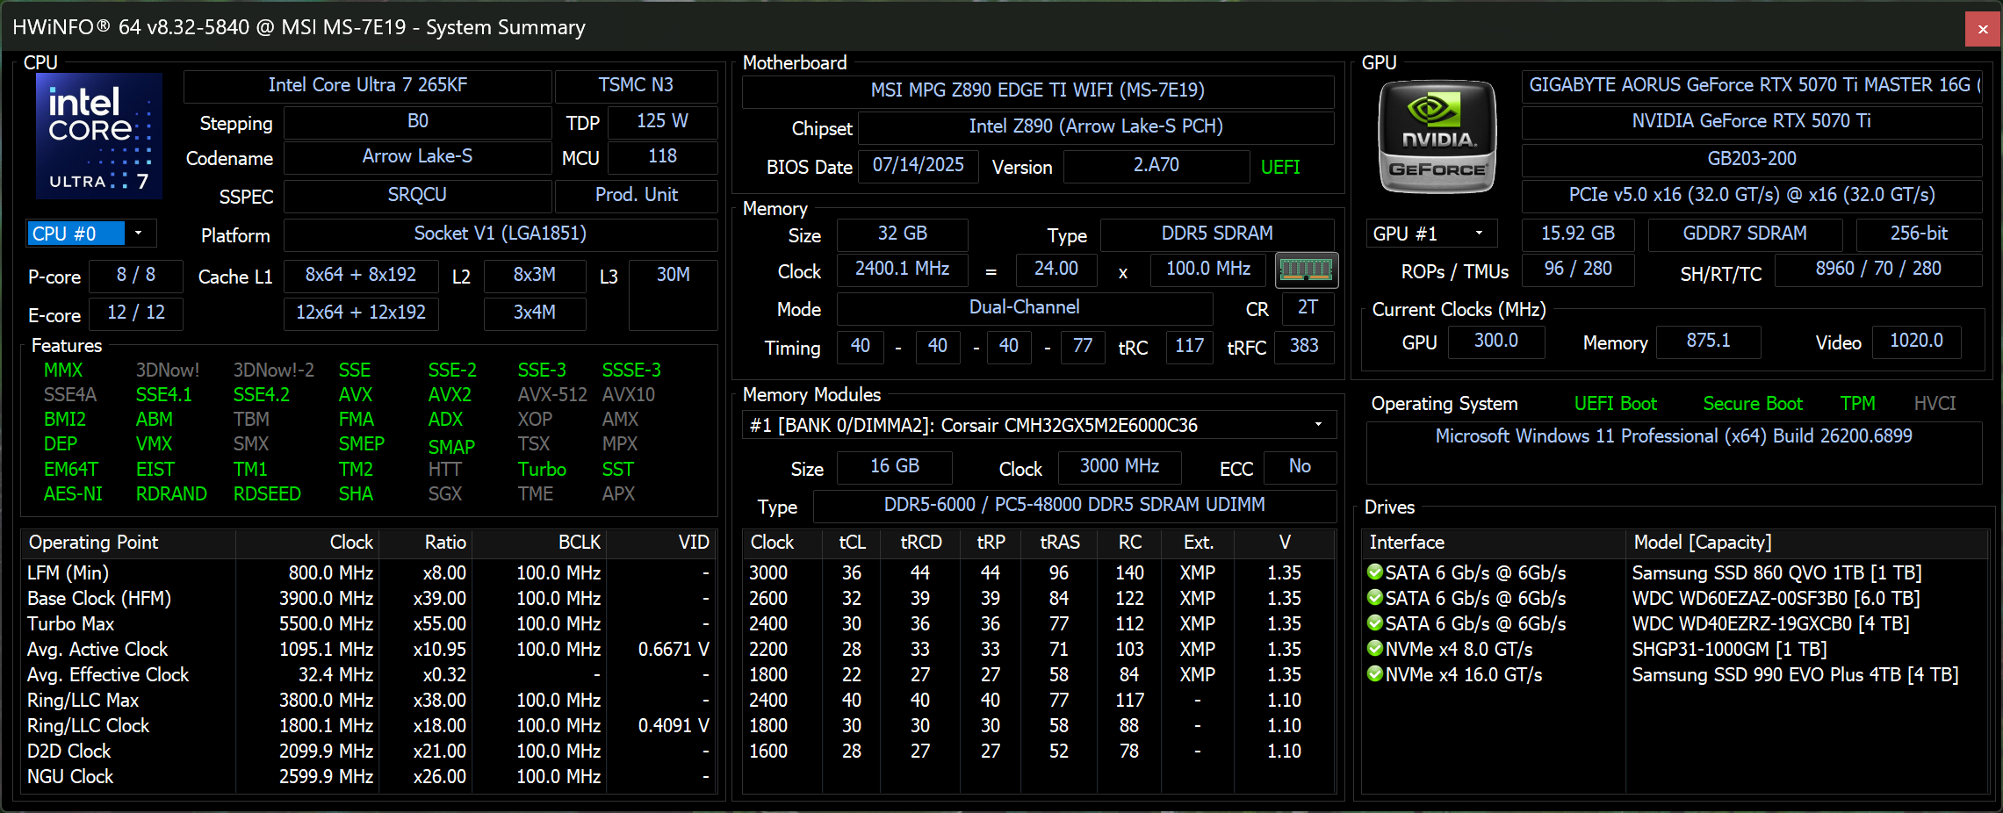This screenshot has height=813, width=2003.
Task: Click the NGU Clock row label
Action: click(x=70, y=777)
